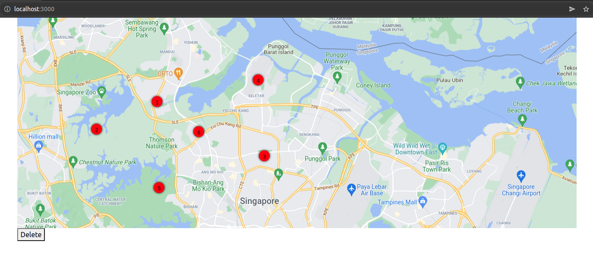Click the Tampines Mall shopping icon
This screenshot has width=593, height=266.
pyautogui.click(x=423, y=202)
